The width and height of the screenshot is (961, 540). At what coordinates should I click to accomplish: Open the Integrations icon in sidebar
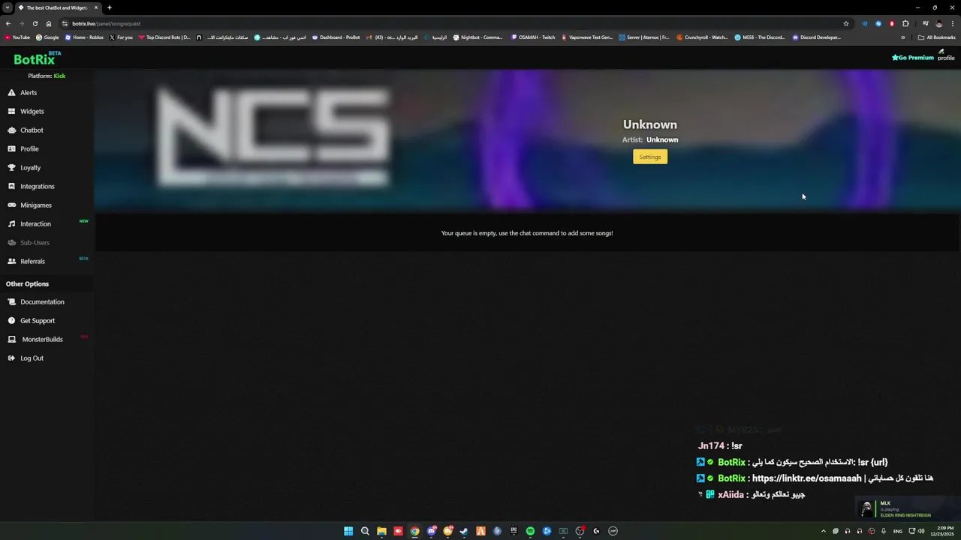tap(11, 186)
